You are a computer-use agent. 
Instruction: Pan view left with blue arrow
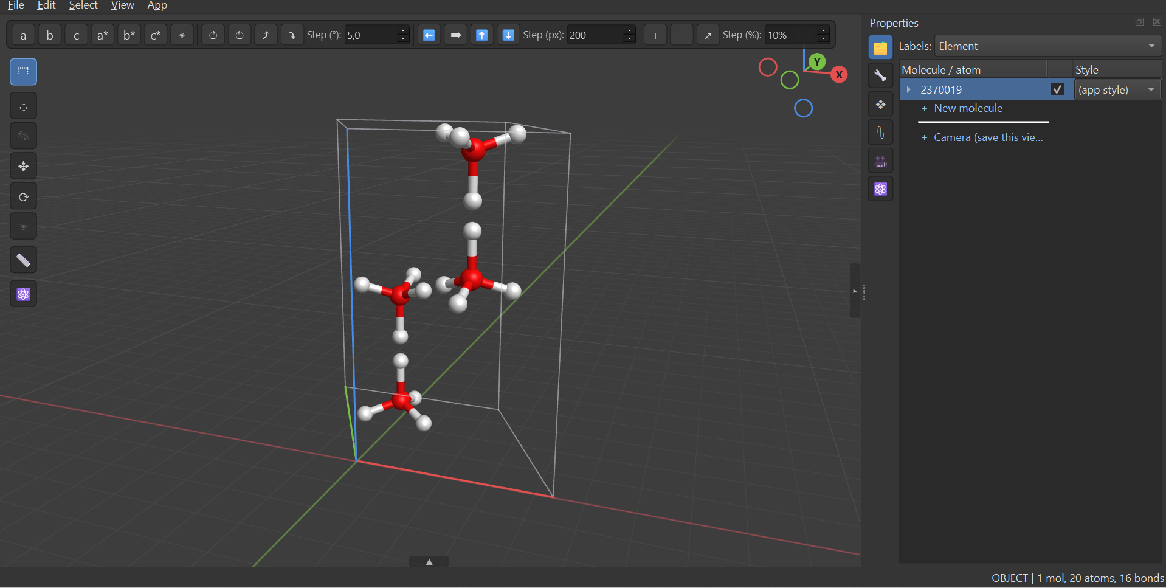(429, 35)
